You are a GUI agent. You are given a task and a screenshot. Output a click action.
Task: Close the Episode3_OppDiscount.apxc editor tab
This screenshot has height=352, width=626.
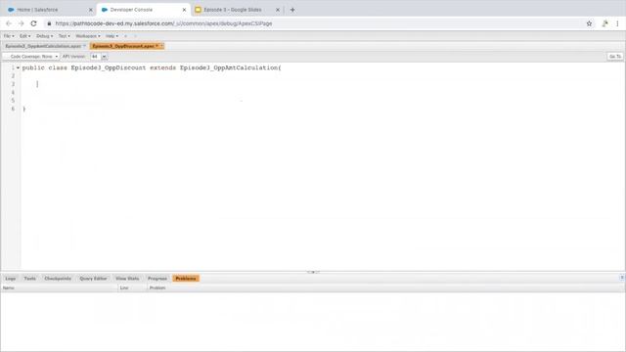click(x=161, y=46)
